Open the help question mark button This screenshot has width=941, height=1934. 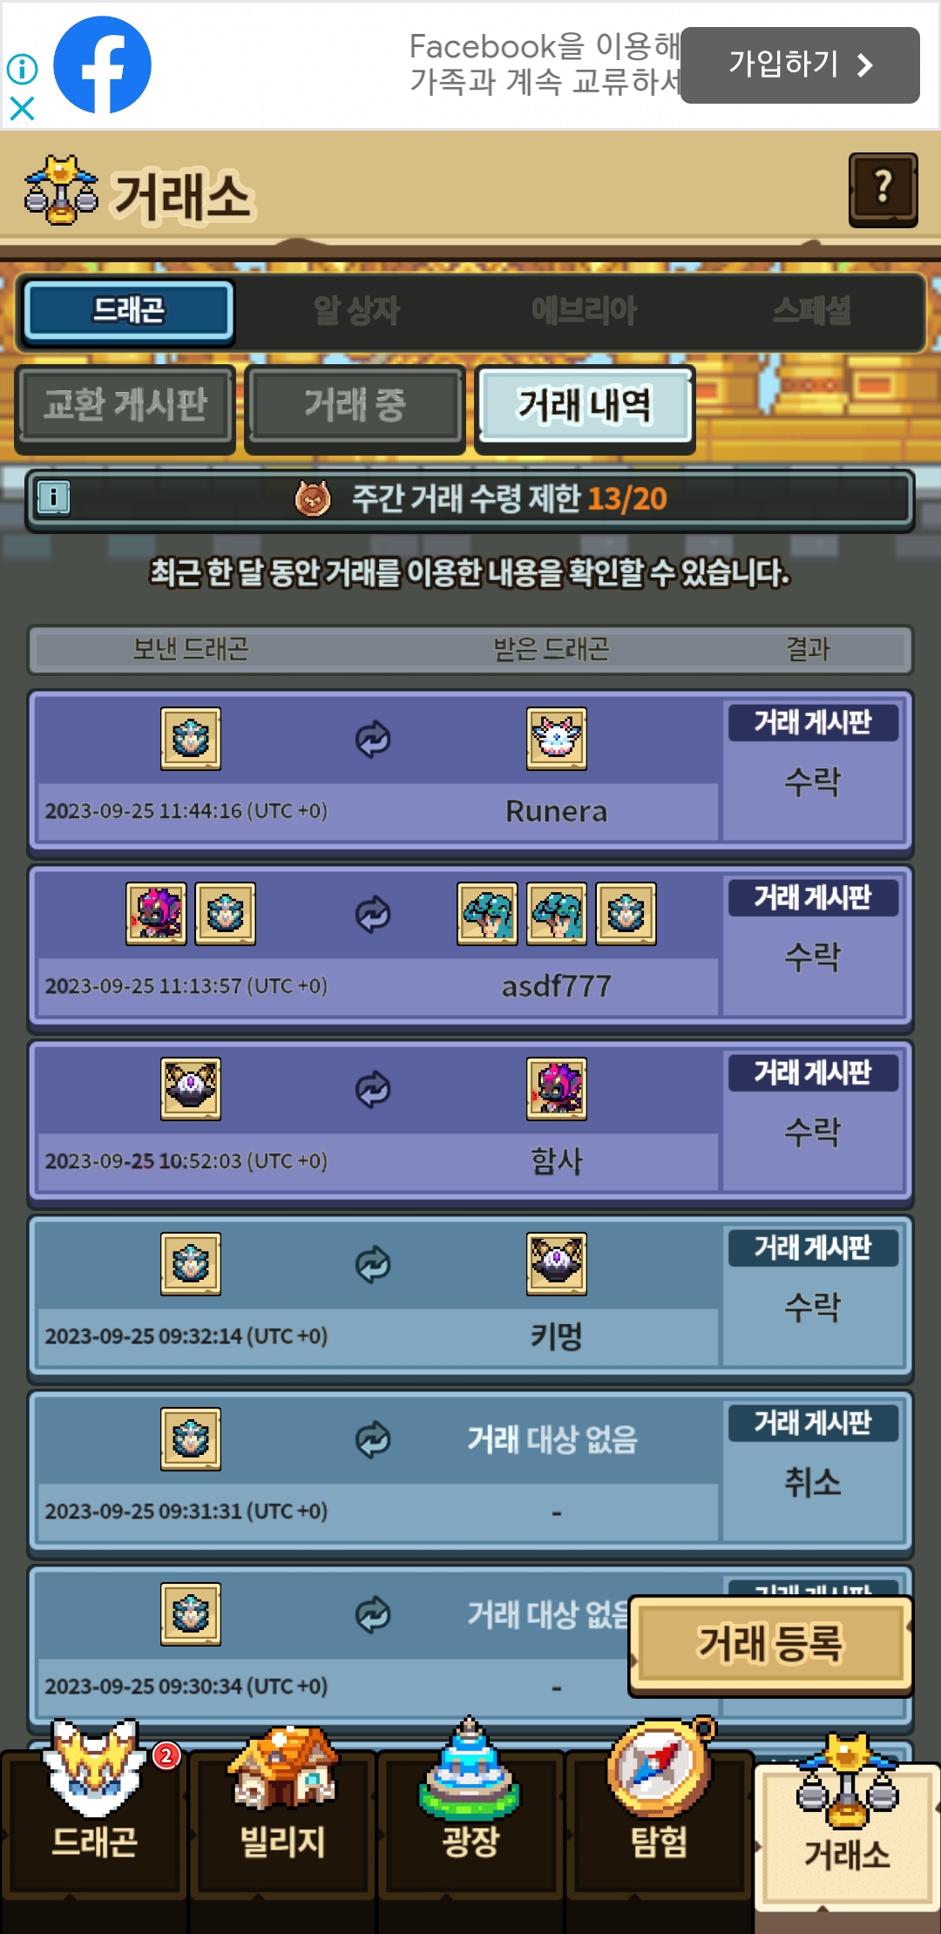point(883,189)
